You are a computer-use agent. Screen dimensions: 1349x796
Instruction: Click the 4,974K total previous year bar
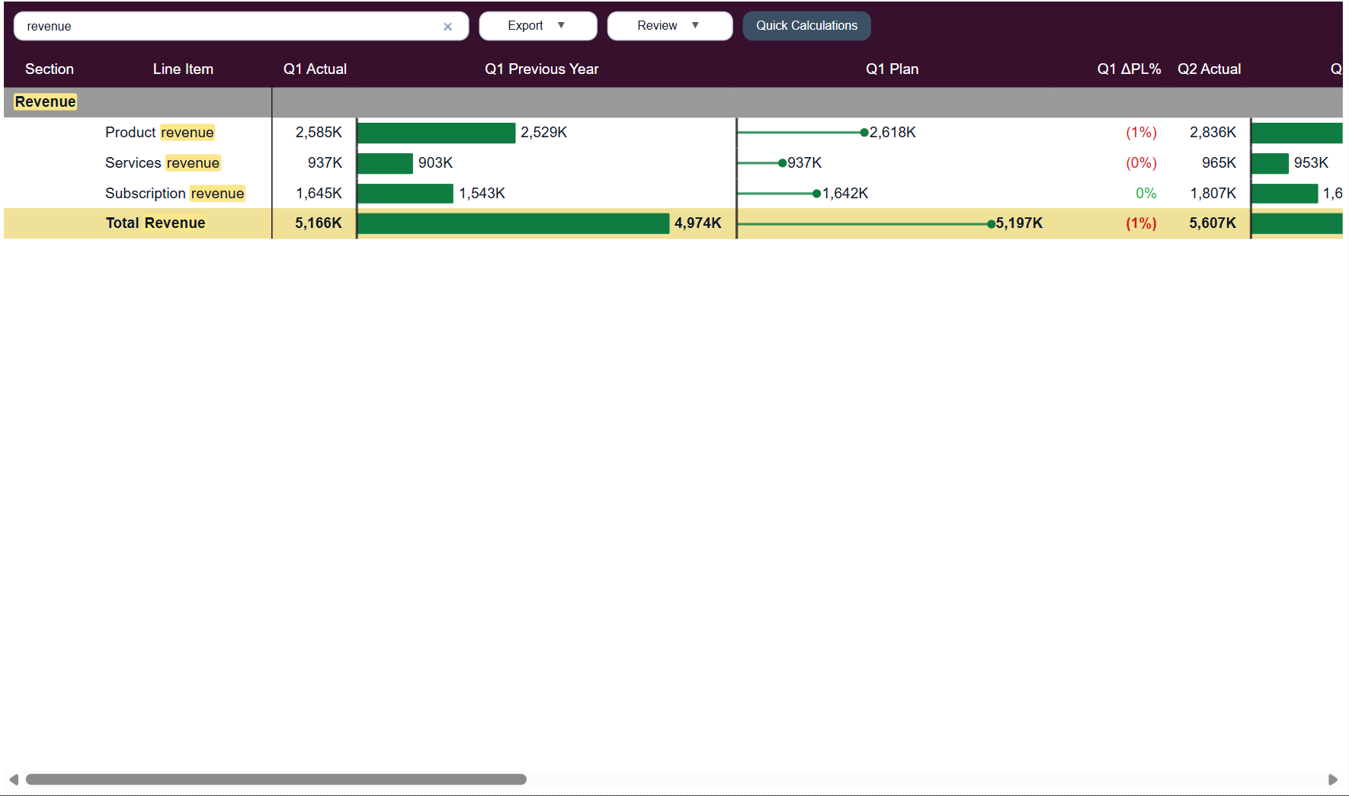pos(513,223)
